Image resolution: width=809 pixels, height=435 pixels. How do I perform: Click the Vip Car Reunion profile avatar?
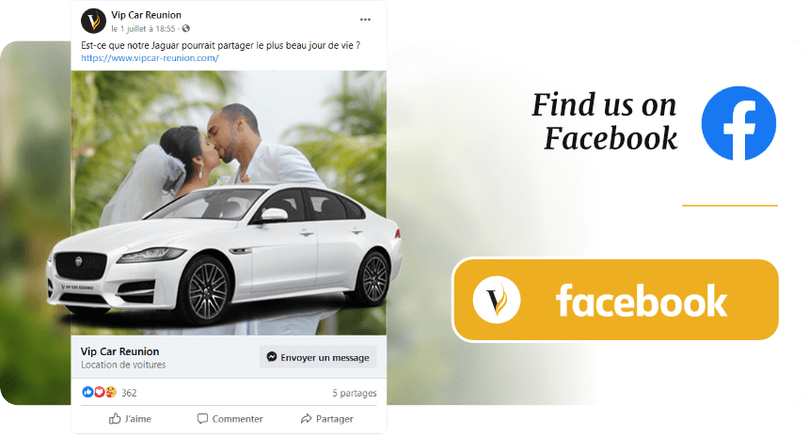(x=93, y=21)
